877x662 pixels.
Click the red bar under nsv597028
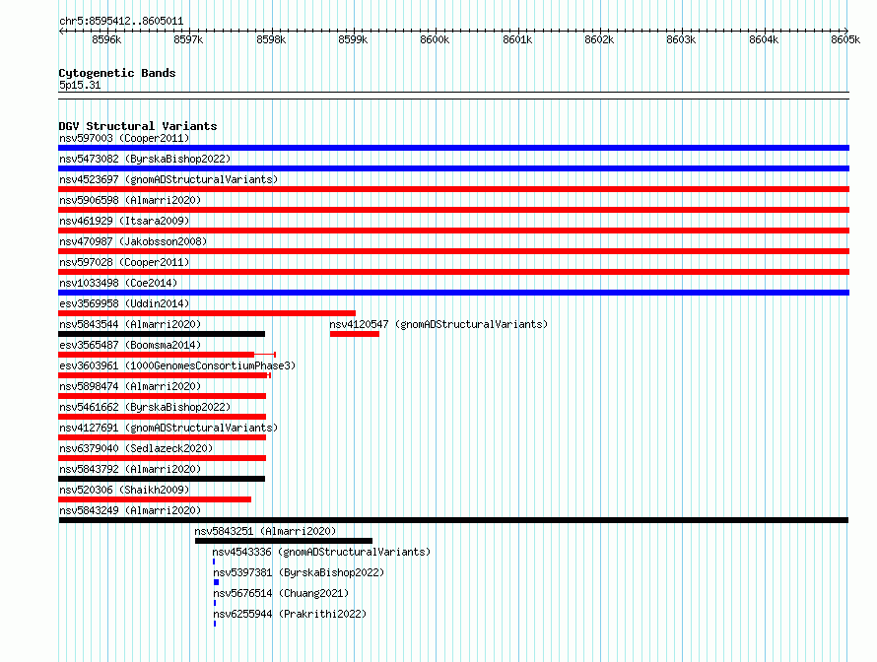[x=453, y=272]
